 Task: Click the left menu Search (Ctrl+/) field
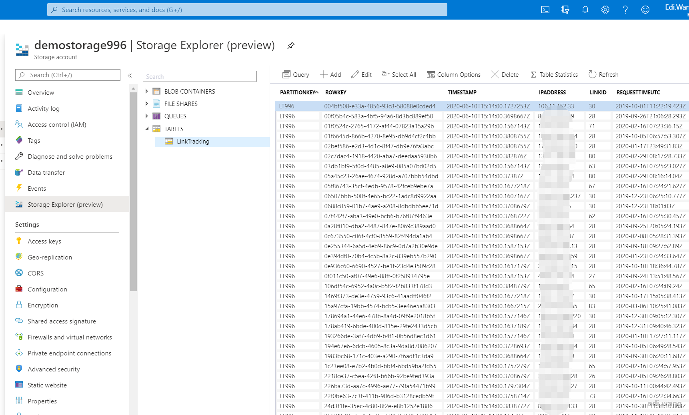(68, 75)
